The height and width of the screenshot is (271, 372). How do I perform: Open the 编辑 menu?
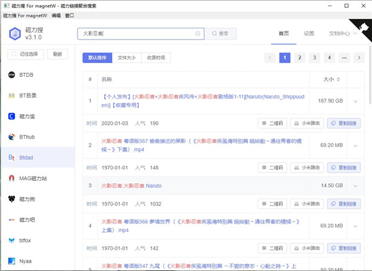coord(56,15)
